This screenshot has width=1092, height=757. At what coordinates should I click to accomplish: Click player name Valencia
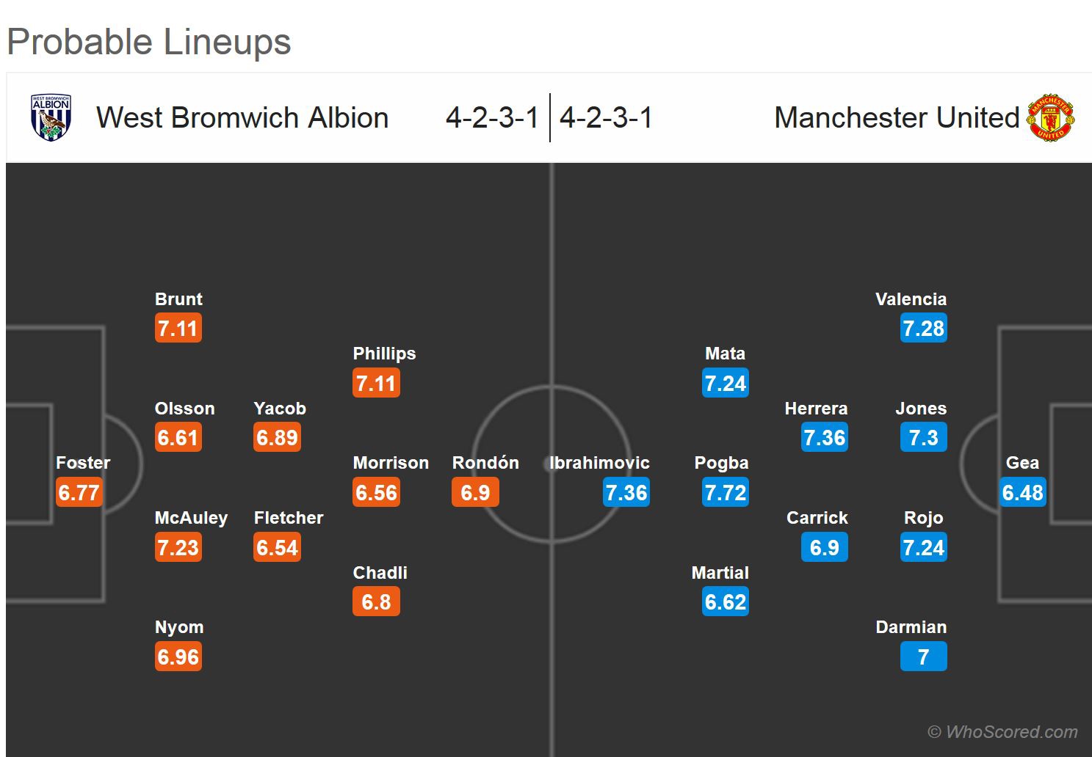pyautogui.click(x=911, y=299)
